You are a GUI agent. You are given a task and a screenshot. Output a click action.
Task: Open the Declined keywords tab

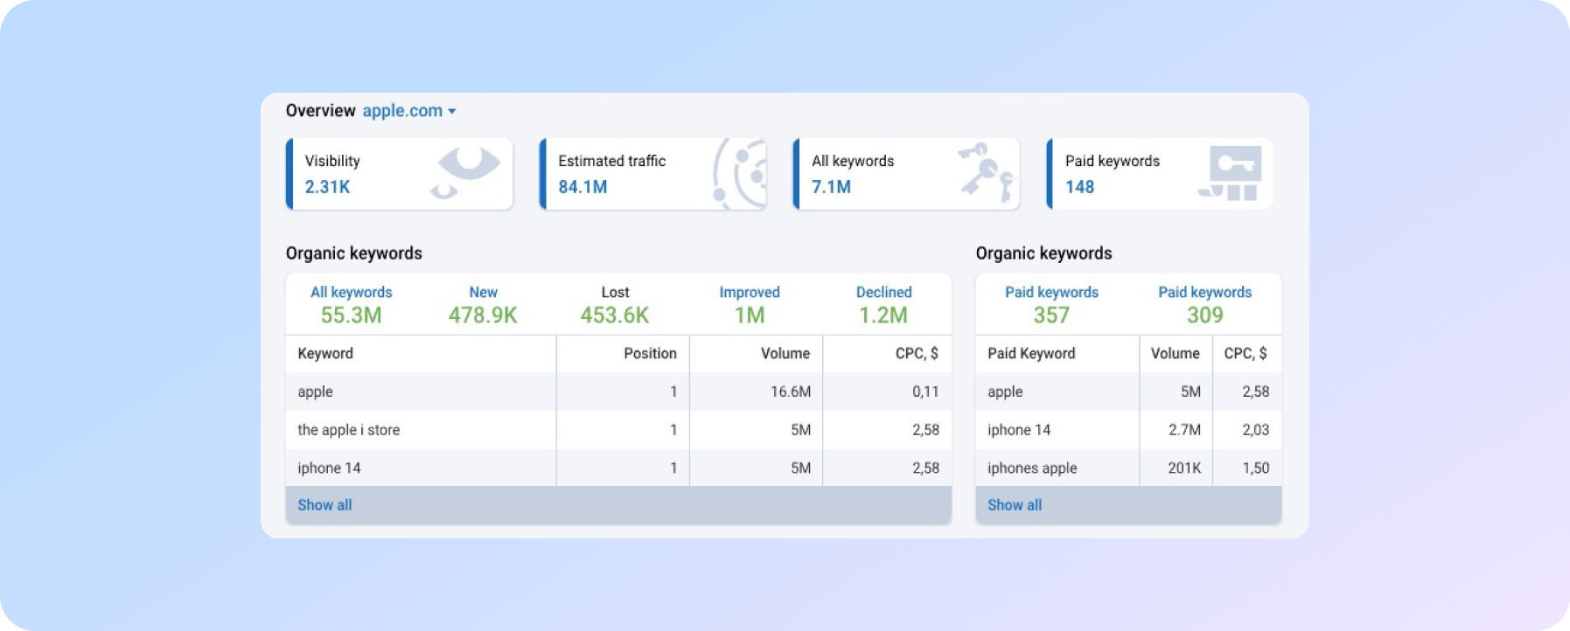(x=883, y=304)
